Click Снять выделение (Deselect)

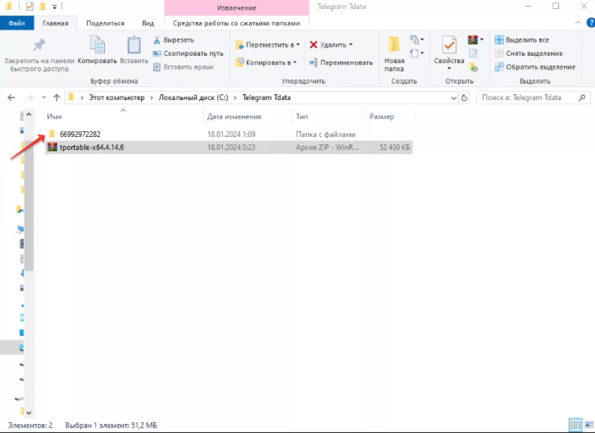(x=529, y=53)
